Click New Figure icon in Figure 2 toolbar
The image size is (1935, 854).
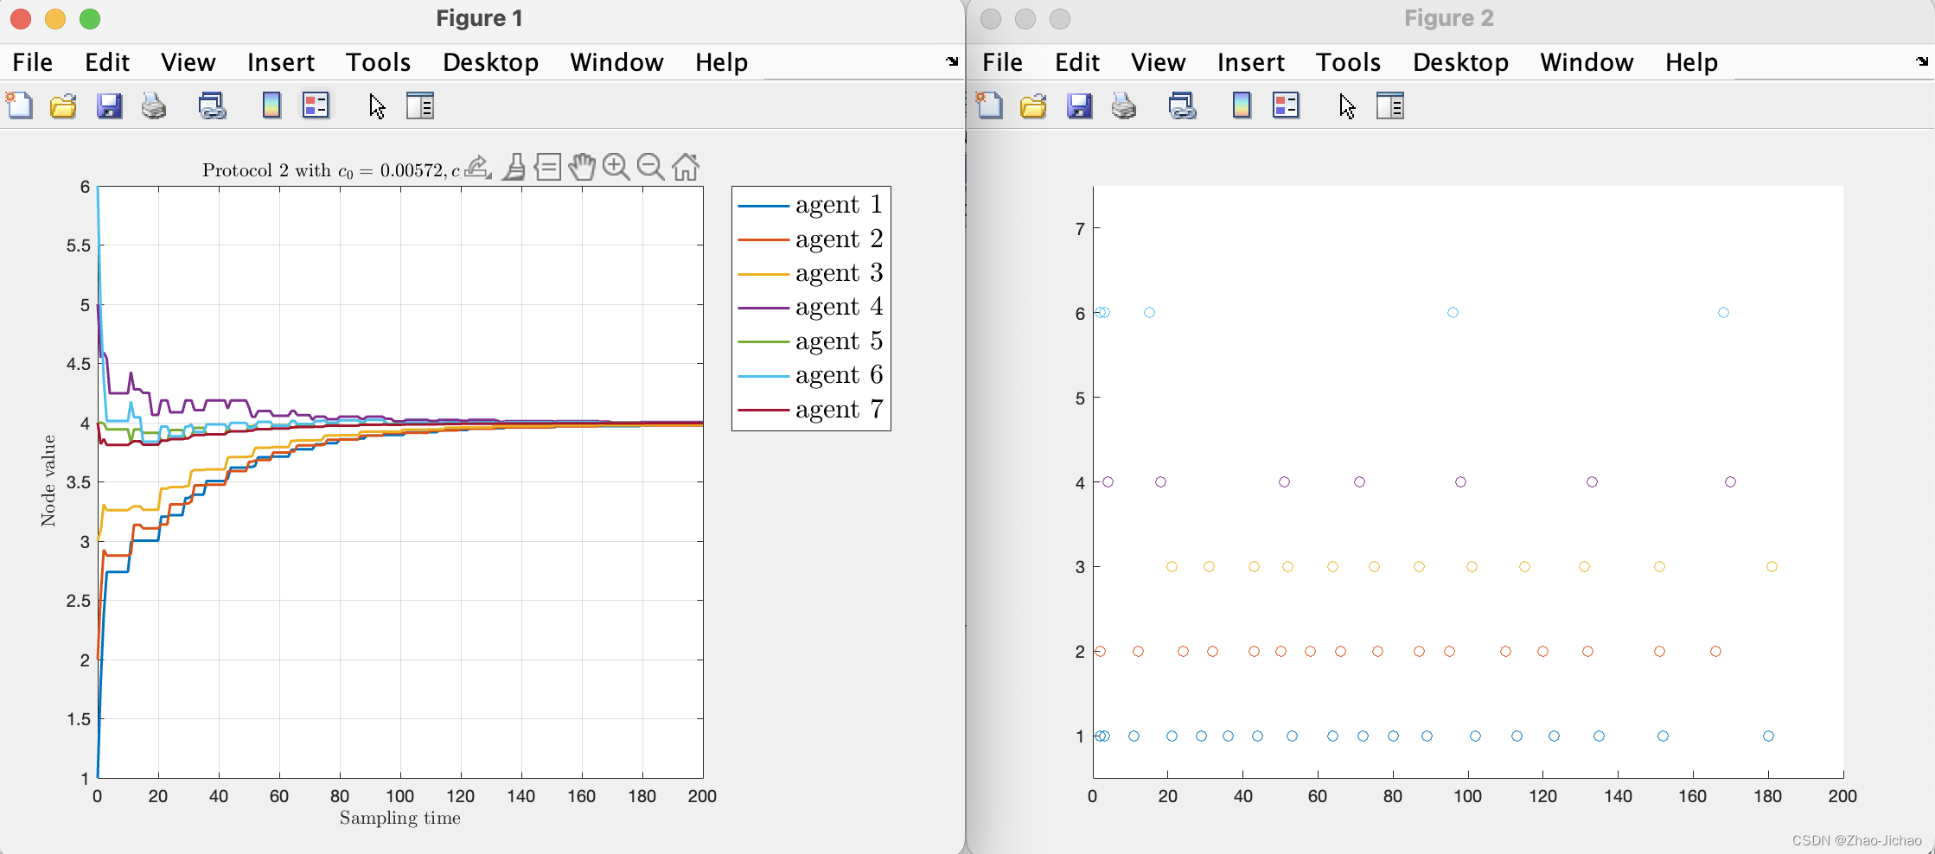990,105
